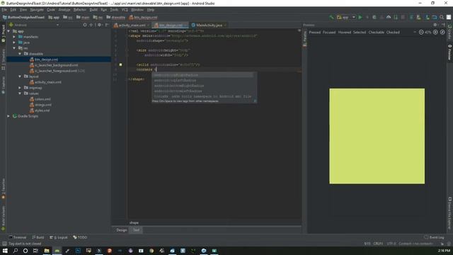
Task: Choose the first autocomplete suggestion
Action: click(x=203, y=75)
